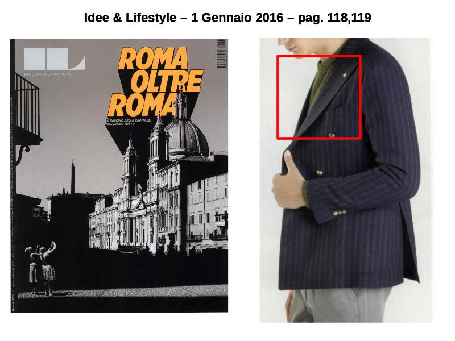Click the balcony railing on the cover
The height and width of the screenshot is (341, 455).
pos(27,106)
